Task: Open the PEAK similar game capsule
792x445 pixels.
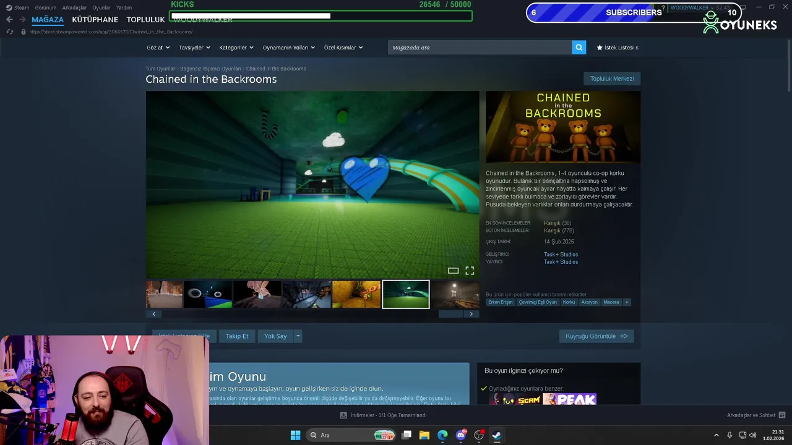Action: [569, 399]
